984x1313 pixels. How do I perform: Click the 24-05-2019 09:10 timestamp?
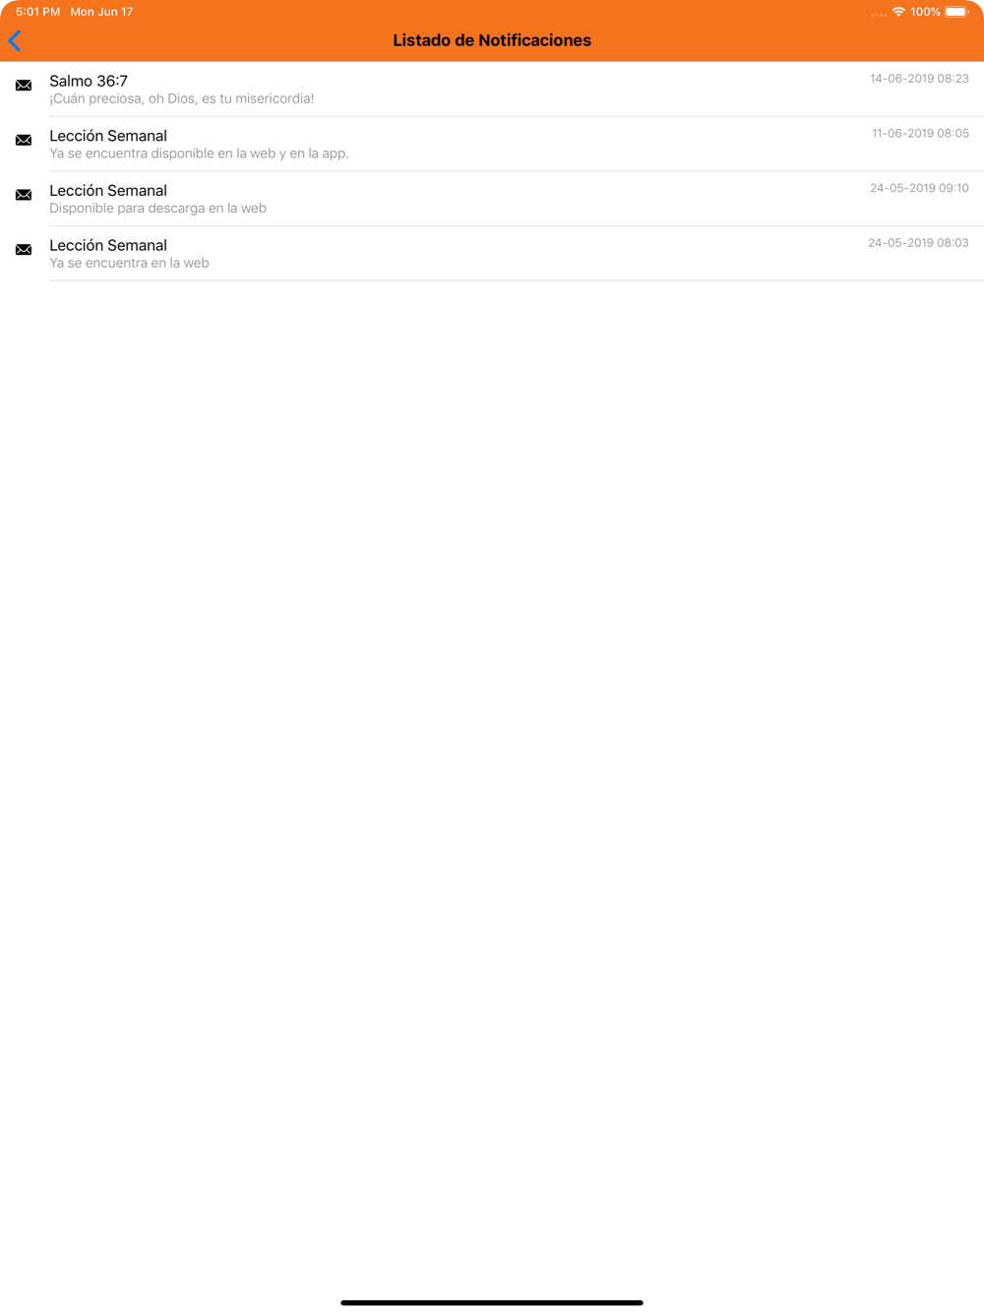[x=919, y=188]
